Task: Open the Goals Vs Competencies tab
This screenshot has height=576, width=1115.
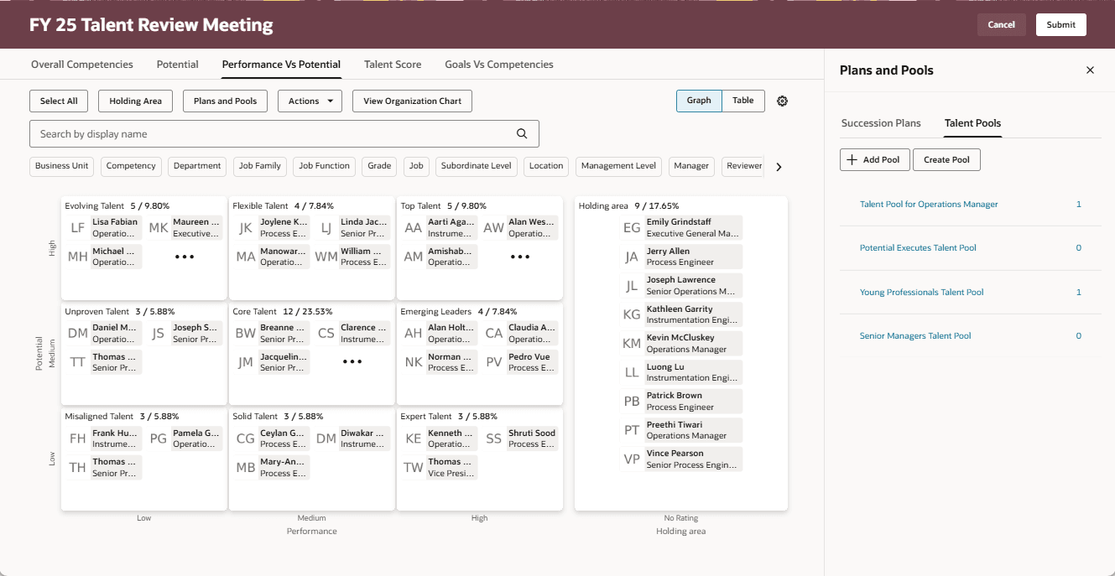Action: [499, 65]
